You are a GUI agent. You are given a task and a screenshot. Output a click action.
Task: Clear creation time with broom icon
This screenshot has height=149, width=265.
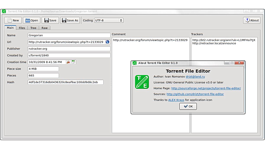(68, 62)
